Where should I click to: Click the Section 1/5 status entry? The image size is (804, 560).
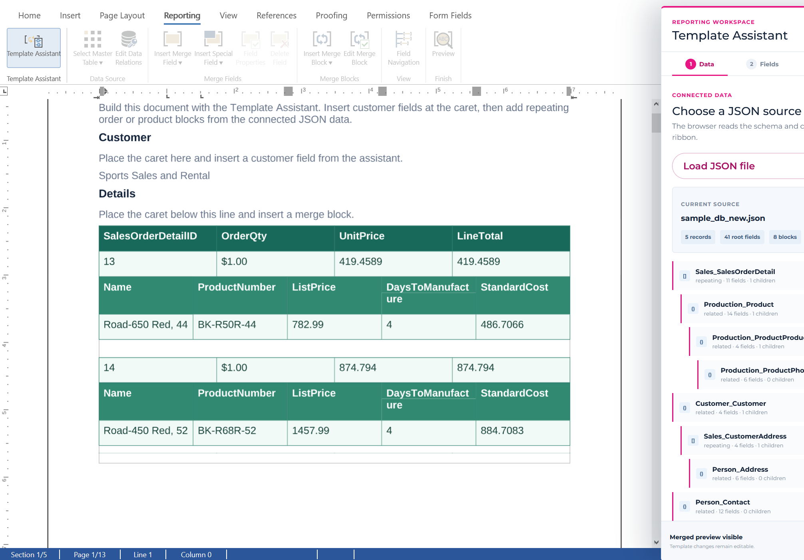coord(29,554)
